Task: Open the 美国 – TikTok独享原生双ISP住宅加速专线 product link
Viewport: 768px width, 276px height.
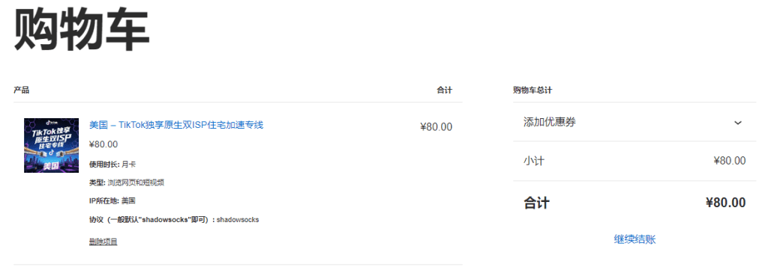Action: pos(176,125)
